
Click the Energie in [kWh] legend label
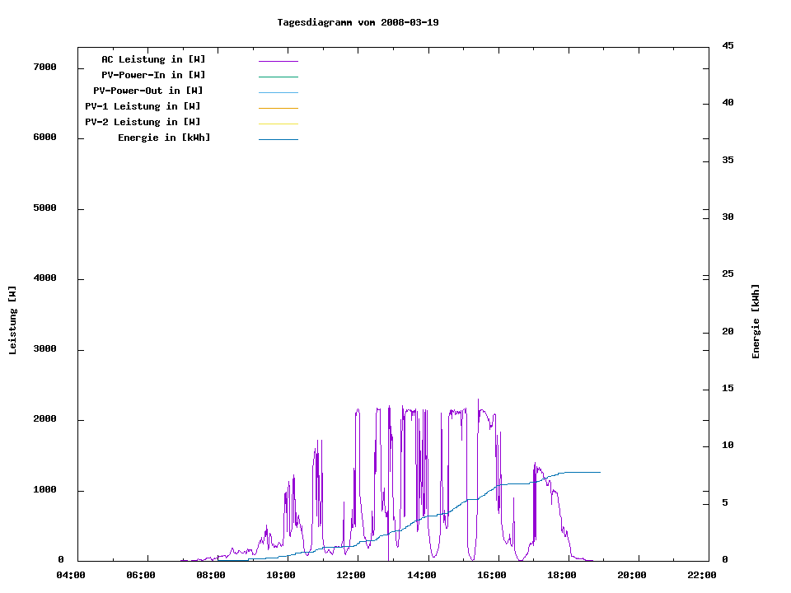pyautogui.click(x=164, y=138)
